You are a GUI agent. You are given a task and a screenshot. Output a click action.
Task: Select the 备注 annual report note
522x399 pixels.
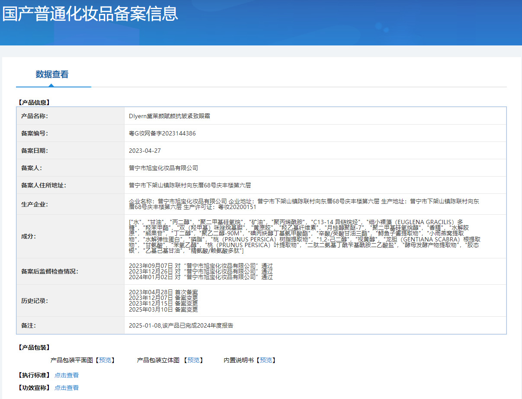tap(182, 325)
